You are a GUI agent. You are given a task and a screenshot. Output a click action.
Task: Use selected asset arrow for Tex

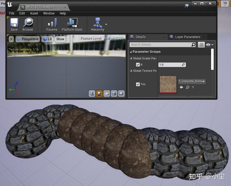181,87
